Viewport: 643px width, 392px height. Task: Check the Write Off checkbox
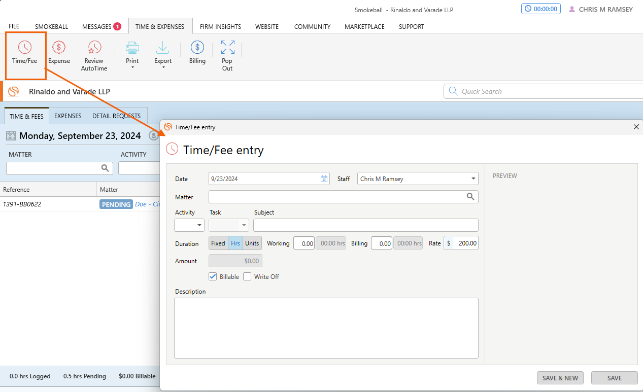(247, 276)
